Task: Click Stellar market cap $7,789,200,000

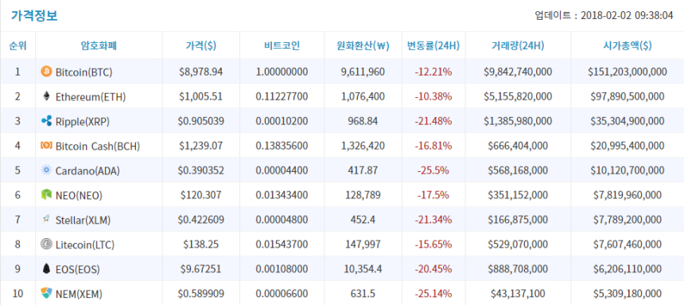Action: (x=628, y=219)
